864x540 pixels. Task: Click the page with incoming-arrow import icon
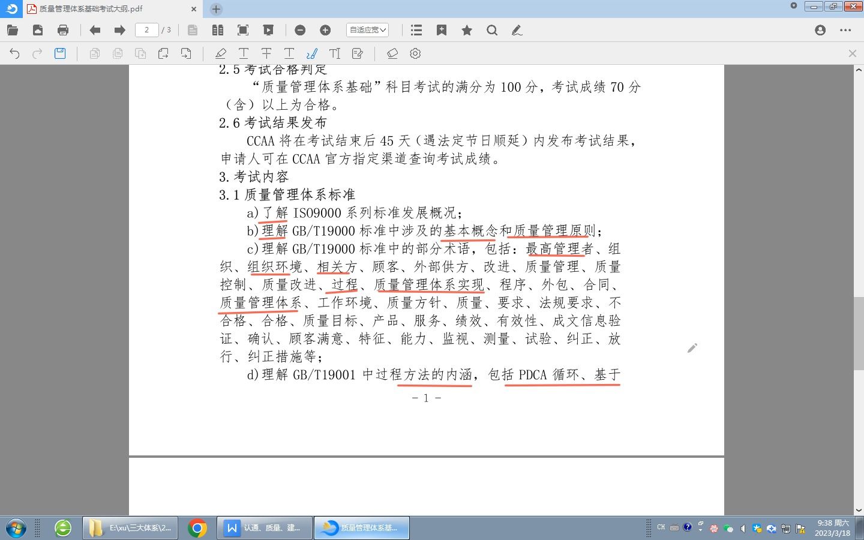coord(186,53)
